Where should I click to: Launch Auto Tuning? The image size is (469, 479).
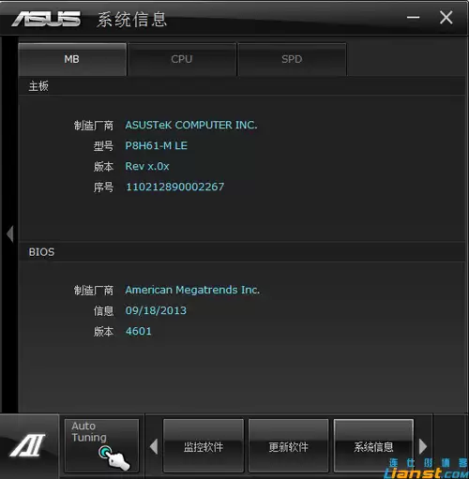(101, 445)
